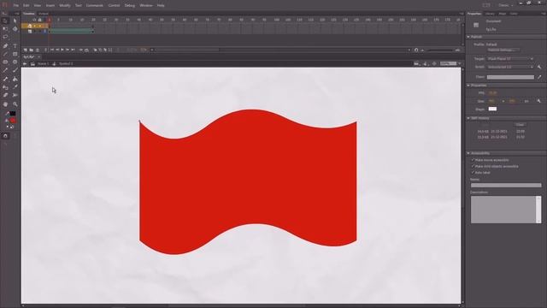
Task: Open the Control menu
Action: [x=114, y=6]
